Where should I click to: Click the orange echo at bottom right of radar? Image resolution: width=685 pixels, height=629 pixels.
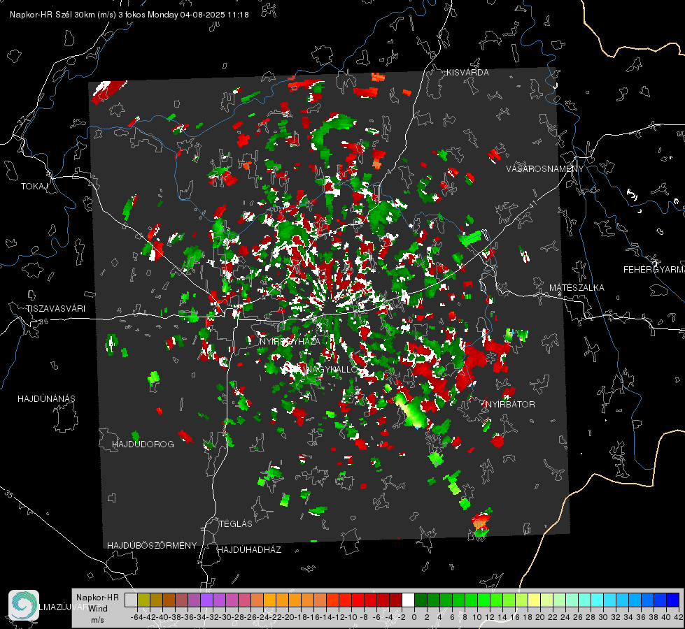click(x=480, y=521)
